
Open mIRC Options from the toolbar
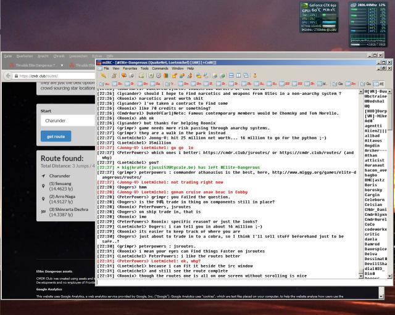[x=114, y=75]
